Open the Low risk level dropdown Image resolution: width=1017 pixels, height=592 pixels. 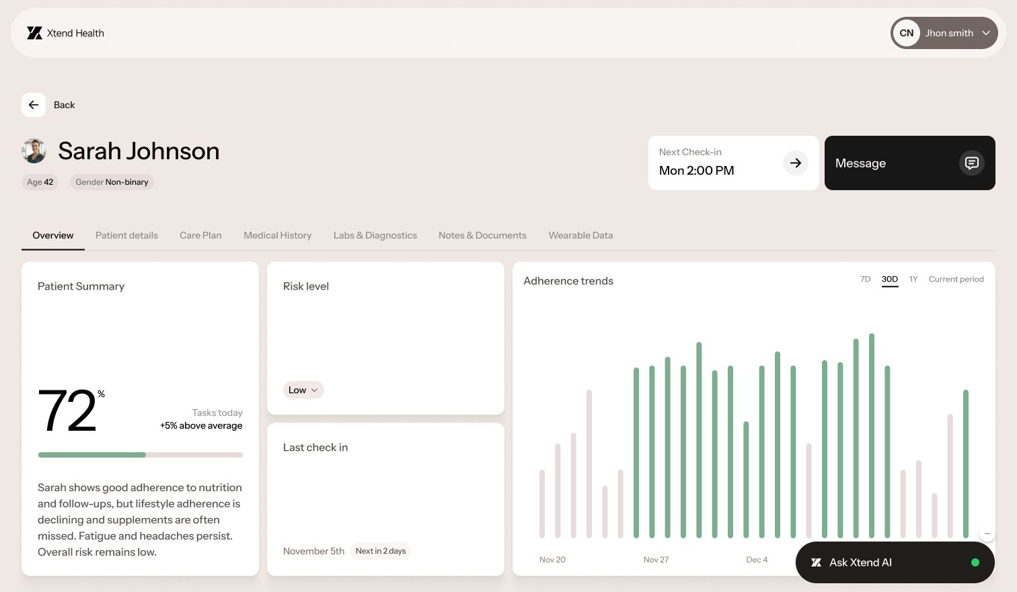pos(303,390)
